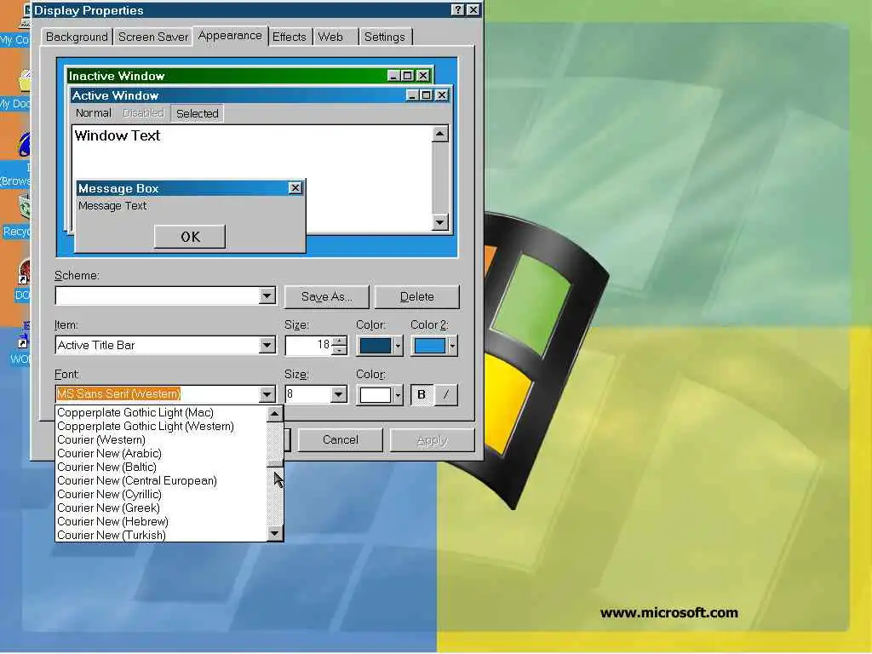Pick Courier New (Baltic) font
Image resolution: width=872 pixels, height=654 pixels.
coord(161,468)
